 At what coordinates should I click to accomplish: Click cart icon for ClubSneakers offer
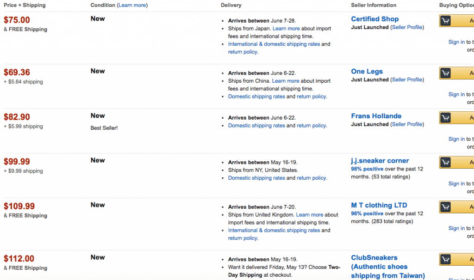point(445,259)
